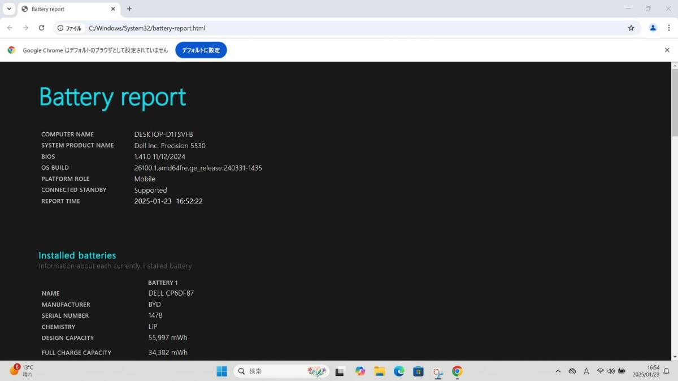Click the Chrome icon on the taskbar

[457, 371]
